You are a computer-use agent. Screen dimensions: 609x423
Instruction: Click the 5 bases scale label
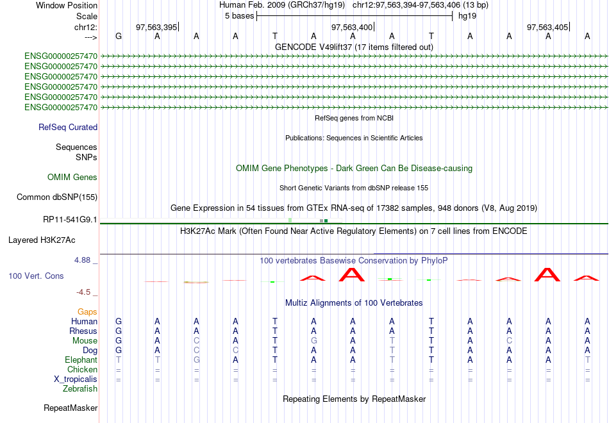click(x=239, y=16)
